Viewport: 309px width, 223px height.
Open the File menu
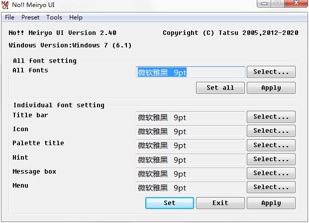pyautogui.click(x=9, y=17)
